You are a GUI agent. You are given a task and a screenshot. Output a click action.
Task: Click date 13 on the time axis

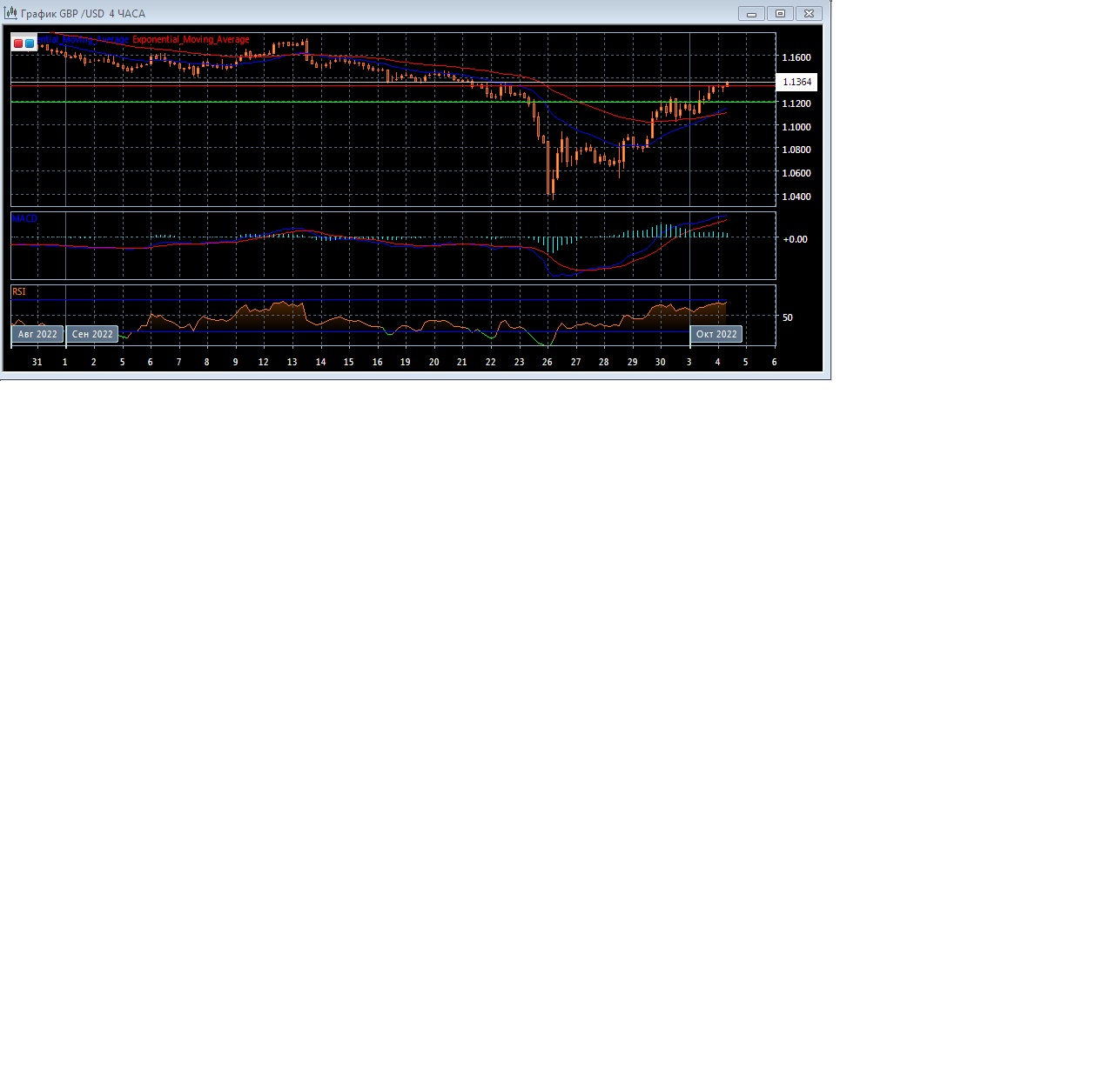click(x=292, y=362)
